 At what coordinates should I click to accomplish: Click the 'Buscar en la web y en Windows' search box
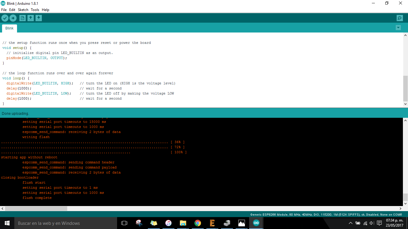[x=66, y=223]
